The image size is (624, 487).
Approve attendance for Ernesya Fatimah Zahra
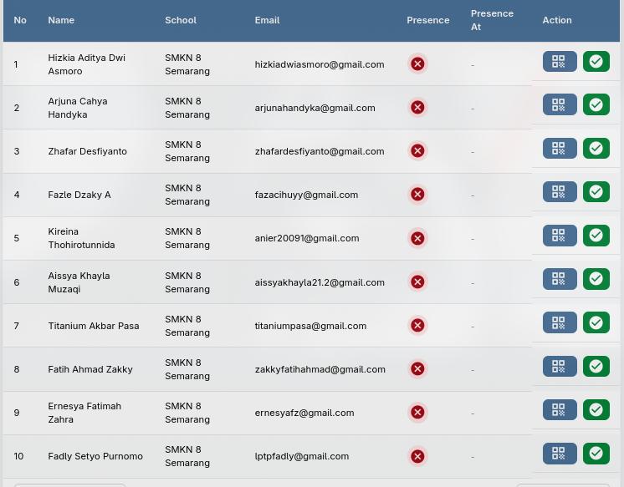point(596,410)
